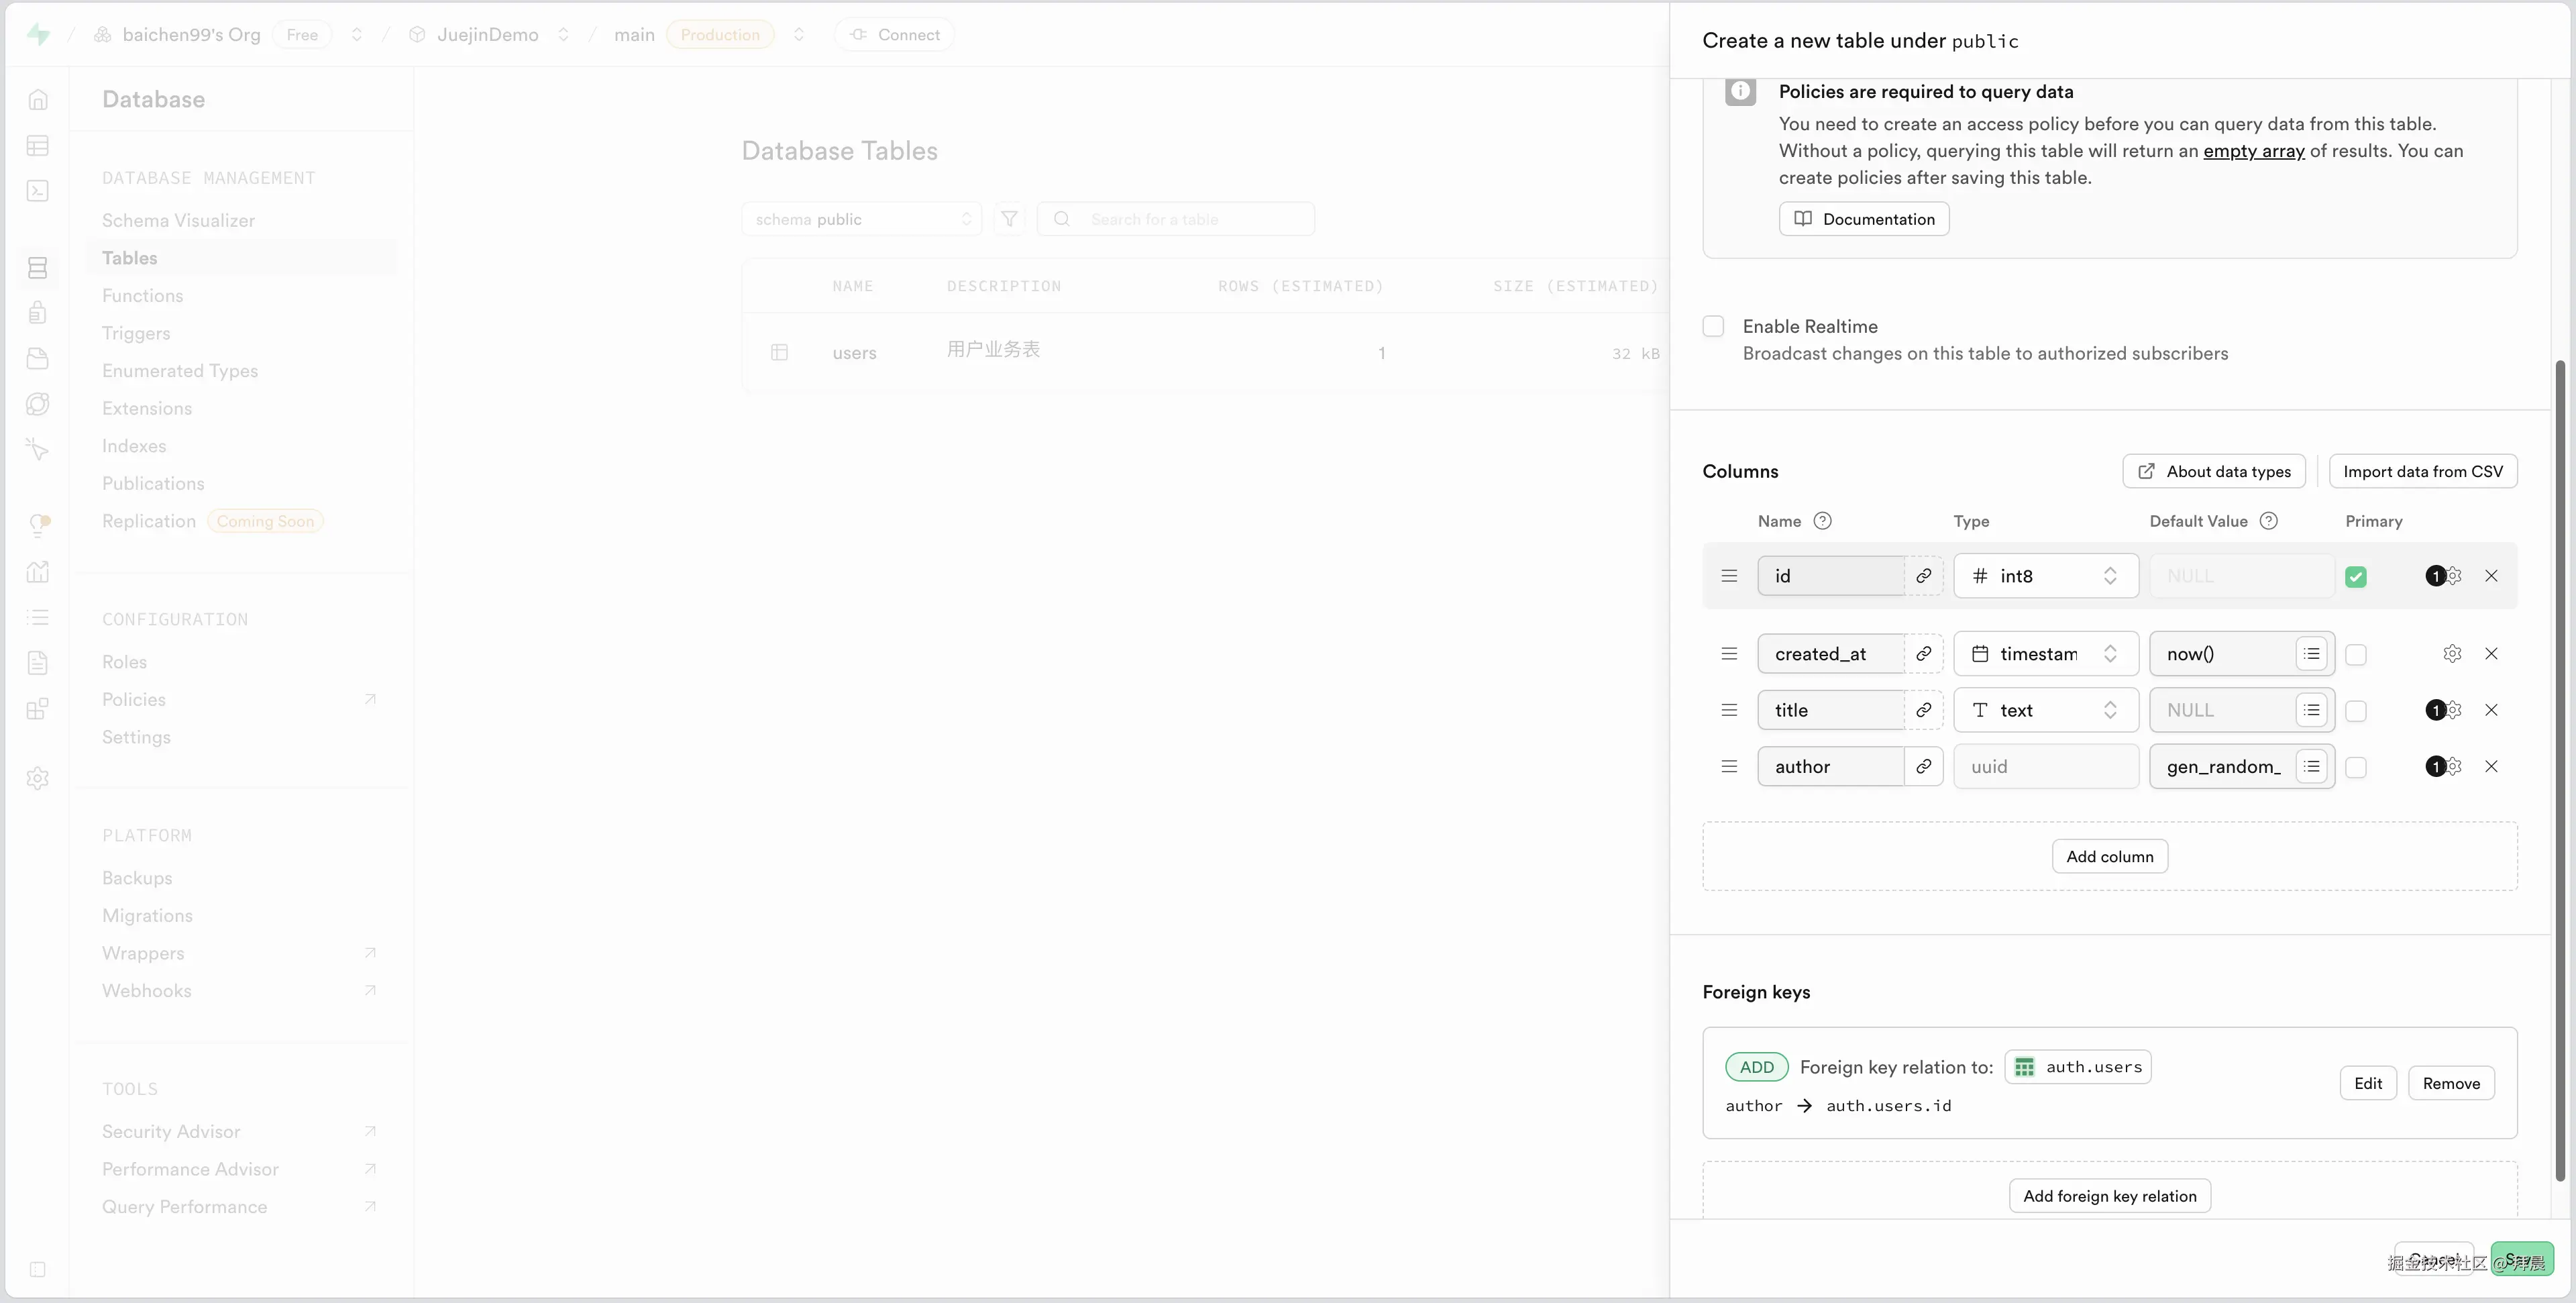Remove the title column with X icon
Screen dimensions: 2576x1303
[x=2491, y=710]
